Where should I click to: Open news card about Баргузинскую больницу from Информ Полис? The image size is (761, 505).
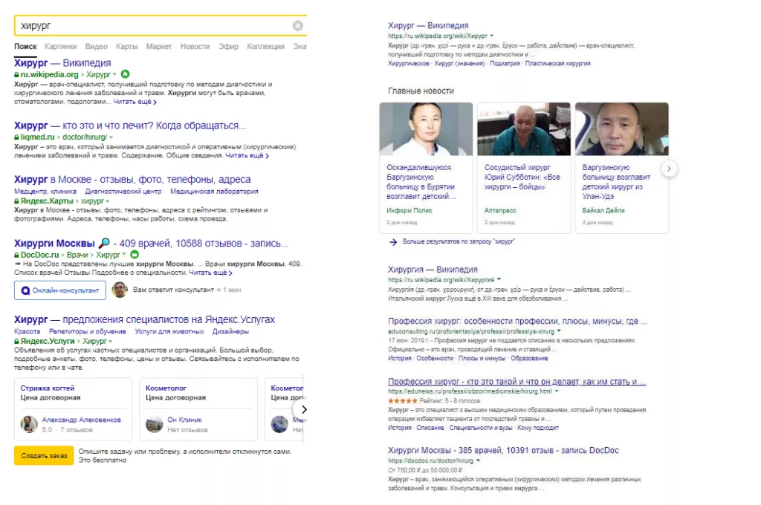pyautogui.click(x=426, y=168)
